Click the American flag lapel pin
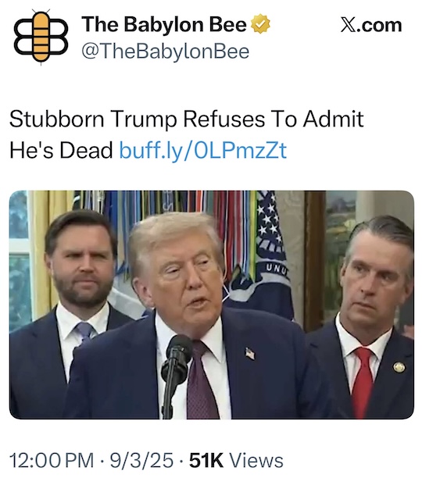This screenshot has width=422, height=485. pos(250,354)
